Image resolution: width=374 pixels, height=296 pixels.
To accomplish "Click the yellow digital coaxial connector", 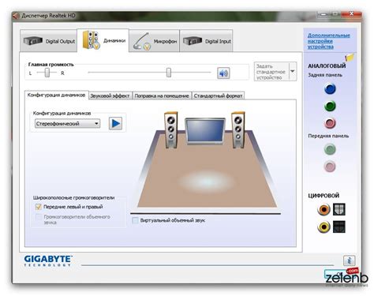I will 324,227.
